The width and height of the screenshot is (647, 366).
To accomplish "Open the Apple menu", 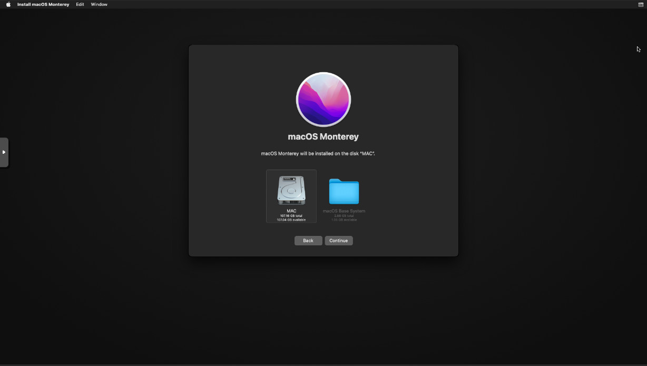I will pyautogui.click(x=8, y=4).
